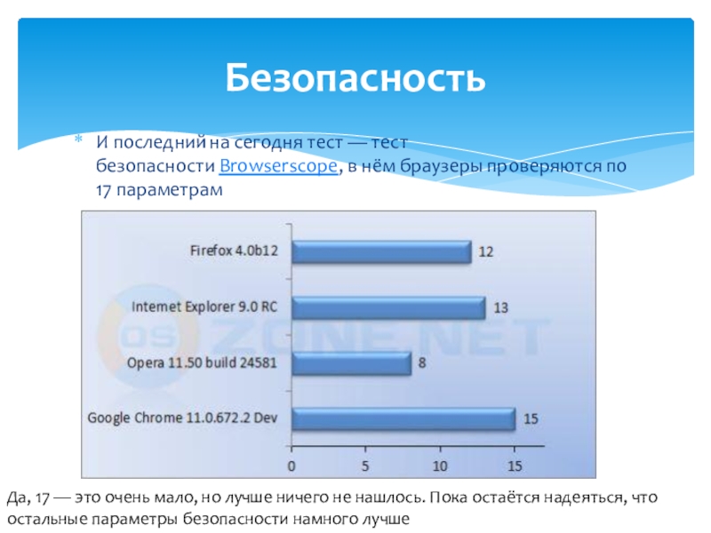The height and width of the screenshot is (533, 711).
Task: Click the Internet Explorer 9.0 RC label
Action: [x=204, y=306]
